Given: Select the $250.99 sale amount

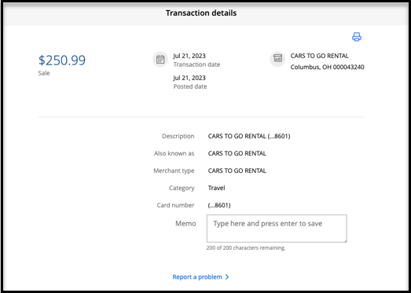Looking at the screenshot, I should (62, 60).
